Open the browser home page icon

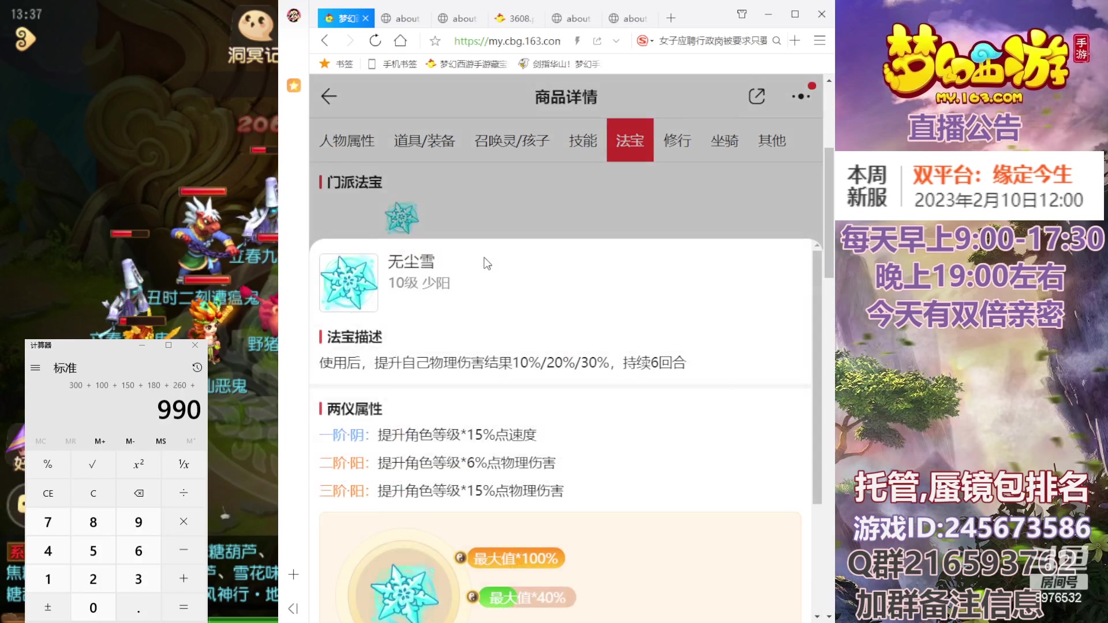pyautogui.click(x=400, y=40)
